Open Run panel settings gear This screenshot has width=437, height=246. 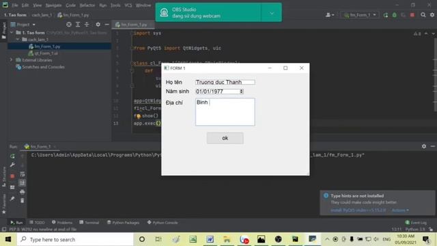(424, 146)
